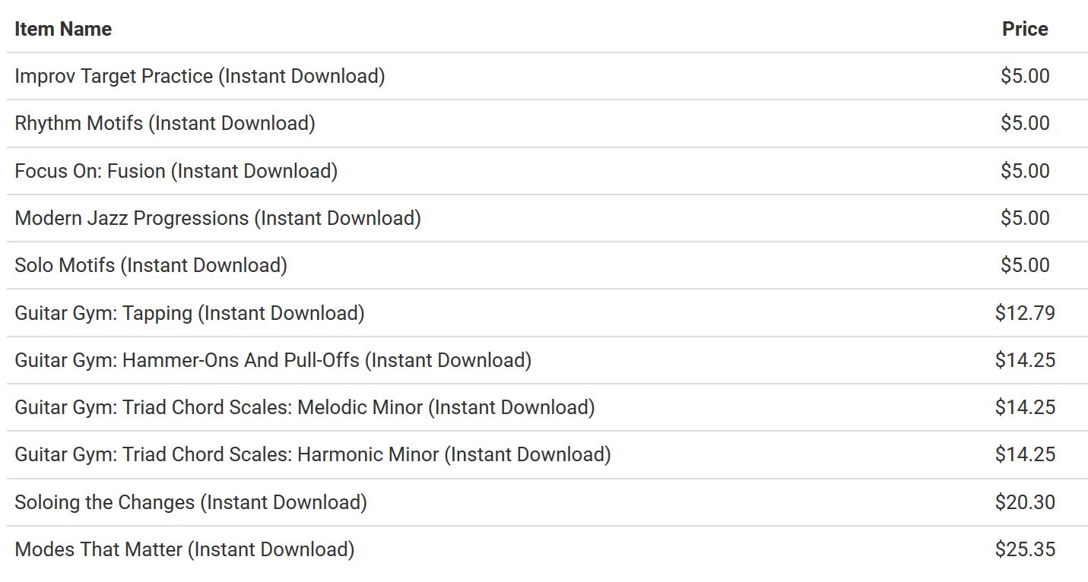Open Focus On: Fusion item
Screen dimensions: 1088x582
[176, 171]
